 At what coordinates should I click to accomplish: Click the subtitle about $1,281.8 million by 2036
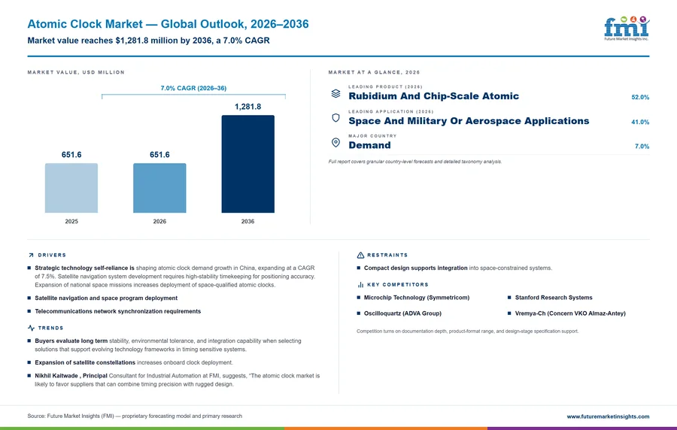(x=148, y=41)
